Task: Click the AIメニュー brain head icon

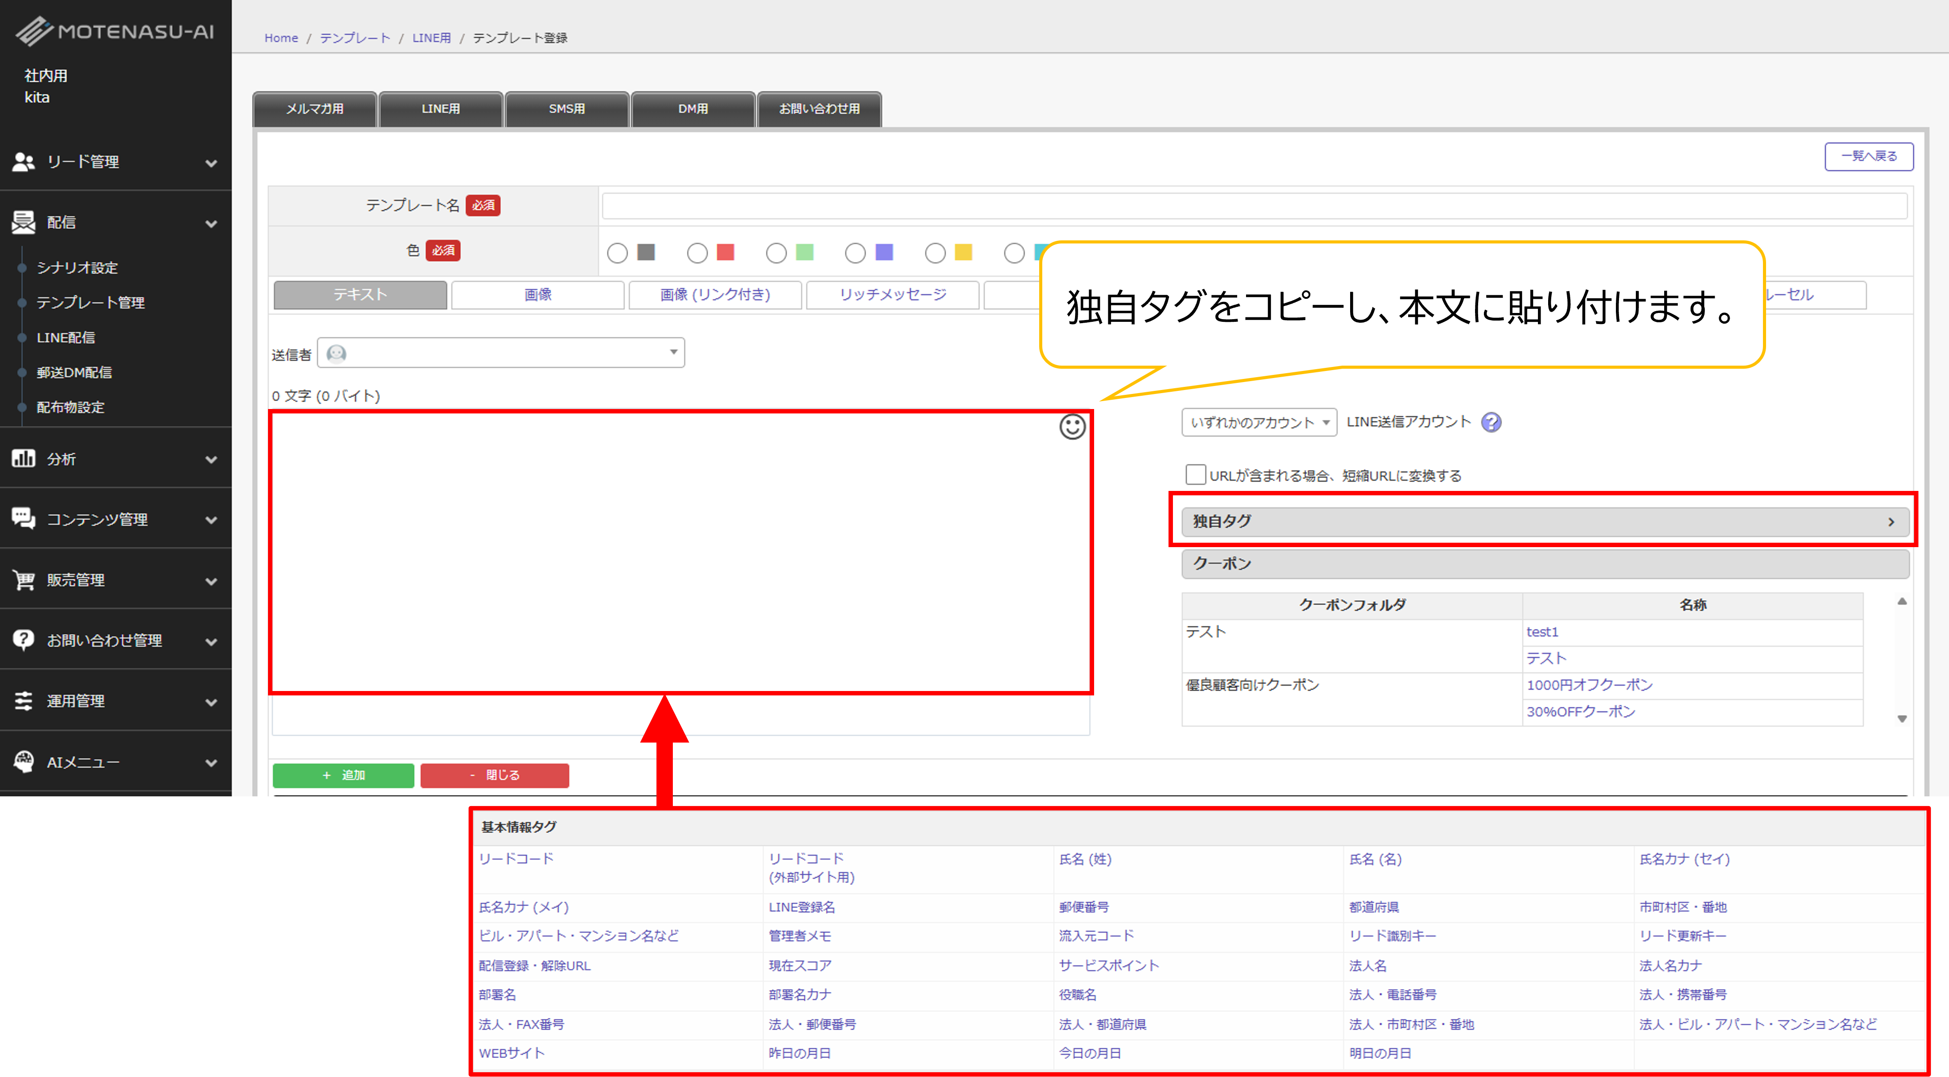Action: point(23,762)
